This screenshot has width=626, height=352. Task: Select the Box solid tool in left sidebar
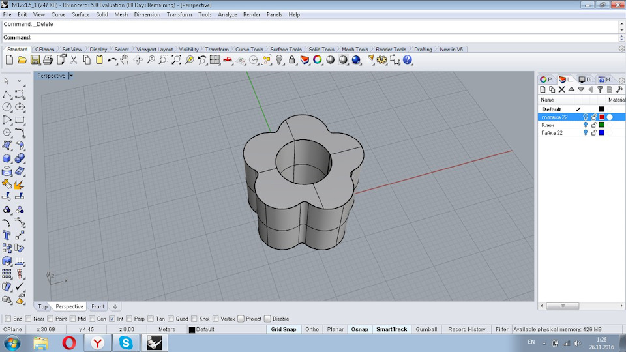coord(7,158)
